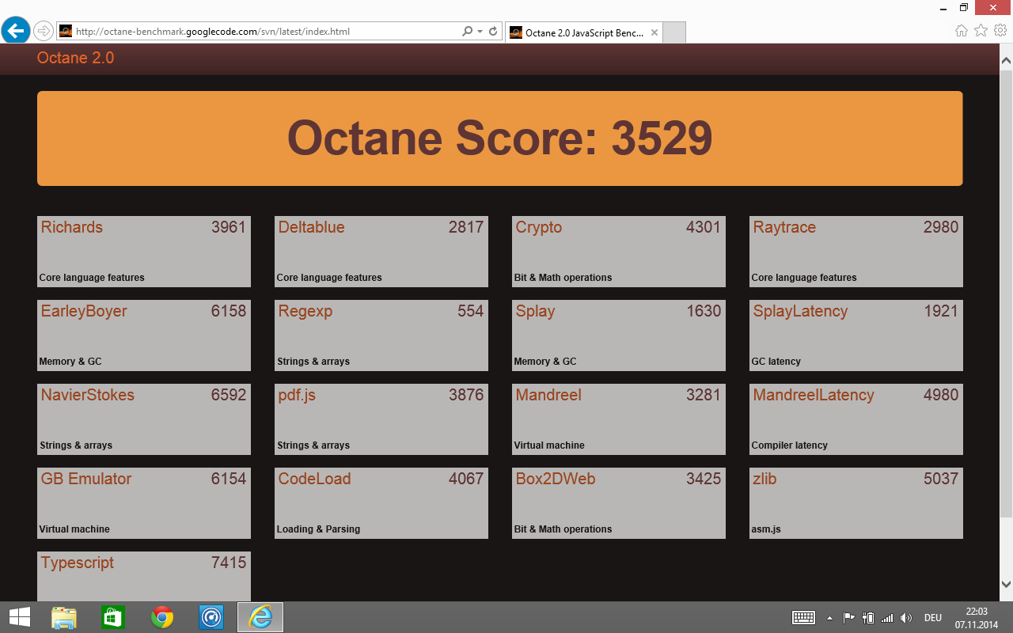Switch the DEU input language indicator

[932, 618]
